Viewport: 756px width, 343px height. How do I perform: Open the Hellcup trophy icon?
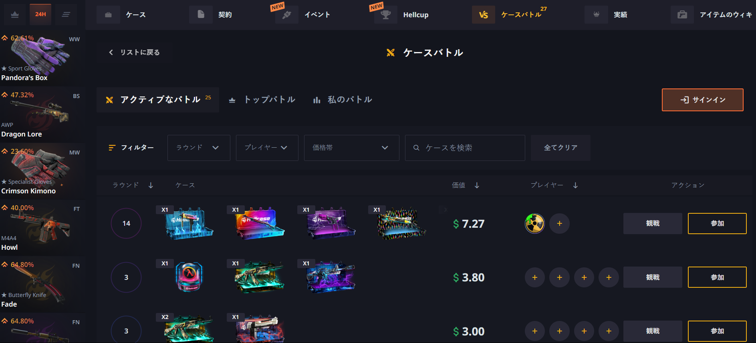(386, 15)
